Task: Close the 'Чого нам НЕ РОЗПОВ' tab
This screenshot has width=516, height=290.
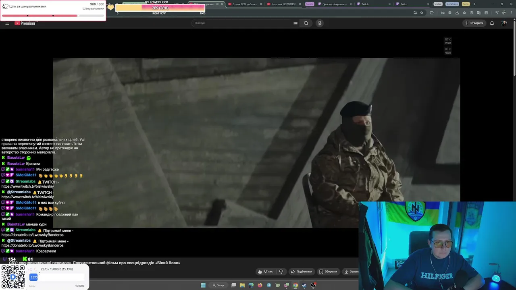Action: (x=300, y=4)
